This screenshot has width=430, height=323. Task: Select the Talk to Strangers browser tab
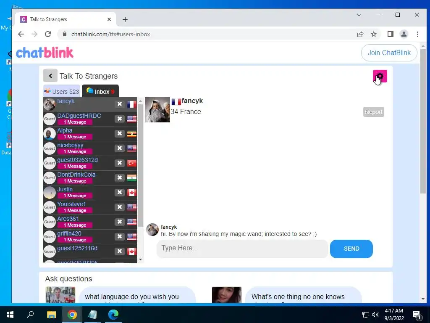tap(66, 19)
